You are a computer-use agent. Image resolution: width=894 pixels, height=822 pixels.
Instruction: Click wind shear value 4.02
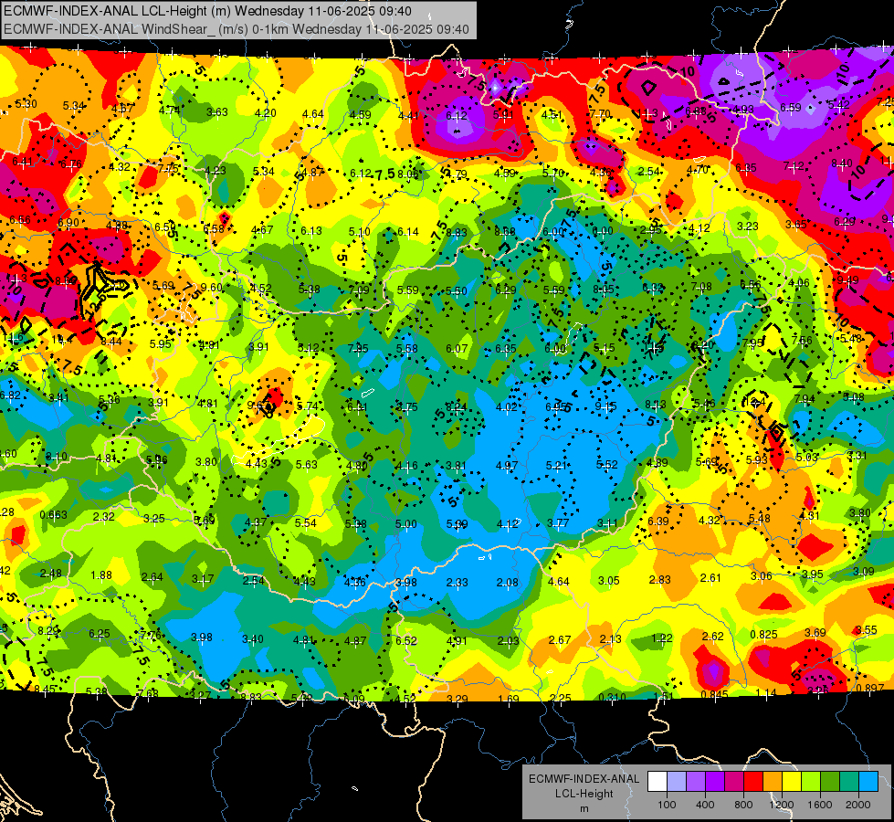pos(506,406)
